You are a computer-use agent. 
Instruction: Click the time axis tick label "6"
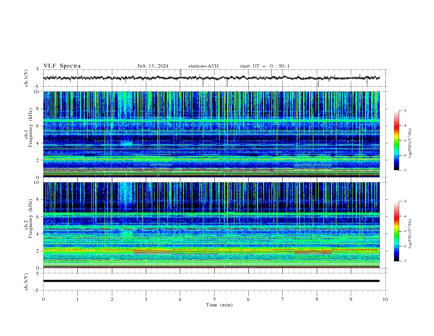click(x=248, y=299)
